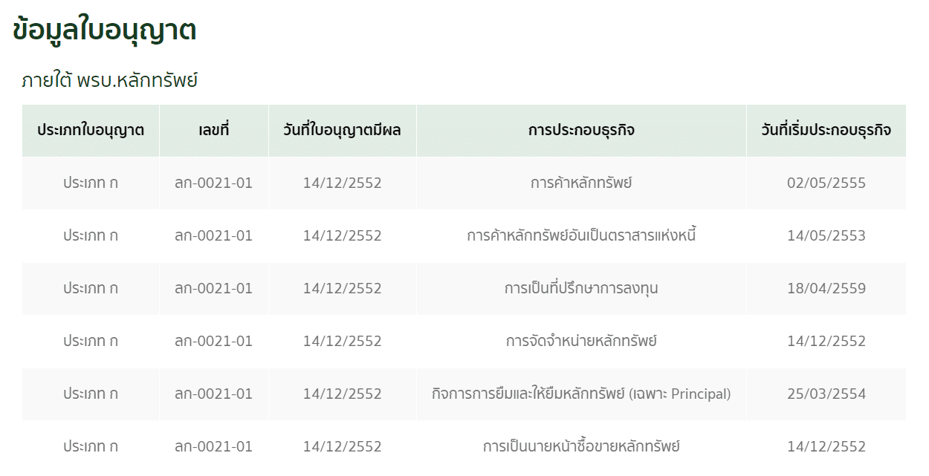
Task: Click the start date 14/05/2553
Action: [x=826, y=235]
